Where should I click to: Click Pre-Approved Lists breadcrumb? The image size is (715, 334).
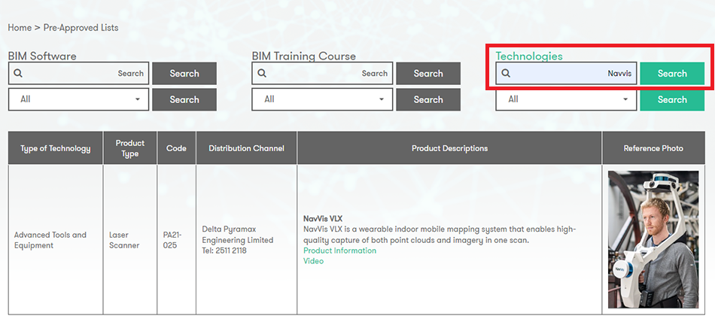tap(81, 28)
